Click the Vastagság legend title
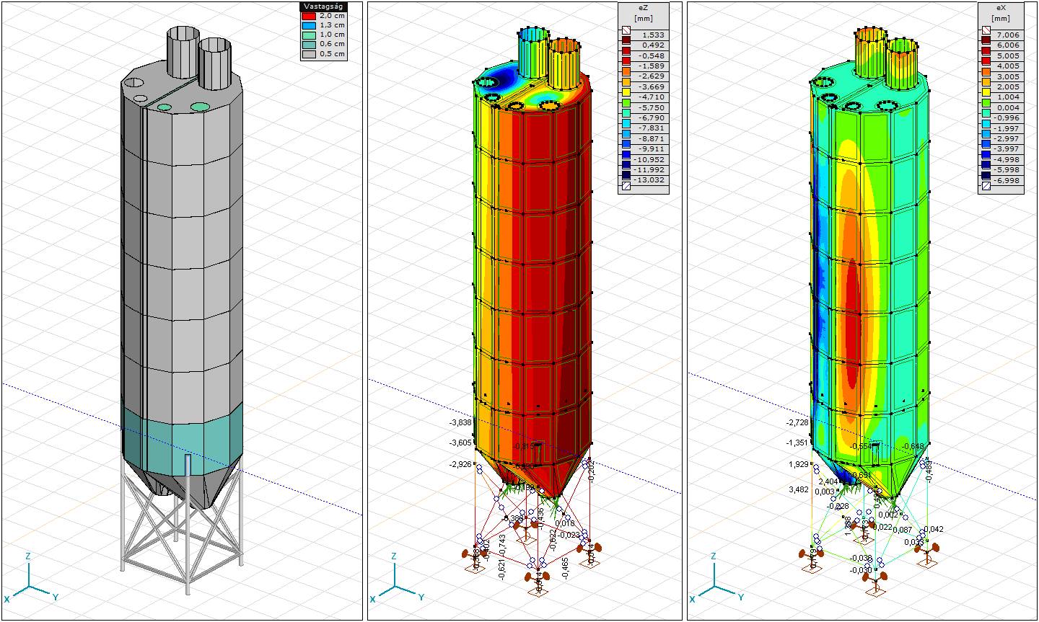The image size is (1039, 622). click(x=323, y=6)
